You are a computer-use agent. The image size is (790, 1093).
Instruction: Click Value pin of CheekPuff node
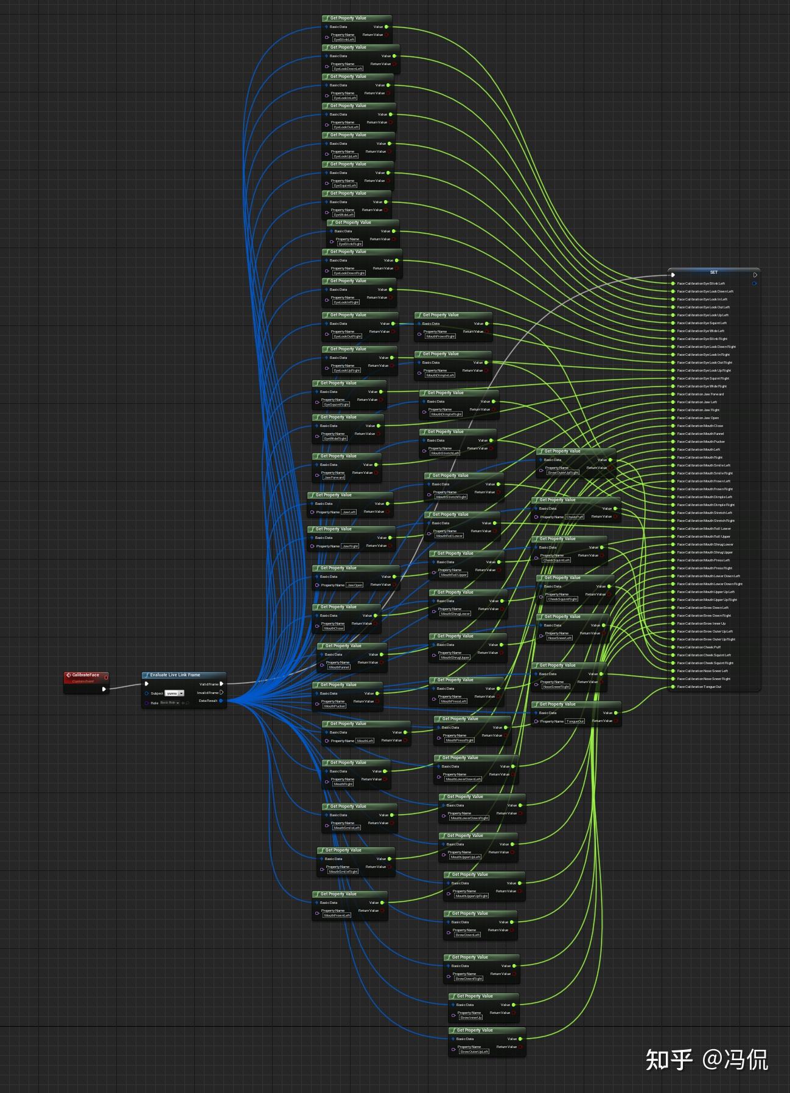(x=615, y=508)
